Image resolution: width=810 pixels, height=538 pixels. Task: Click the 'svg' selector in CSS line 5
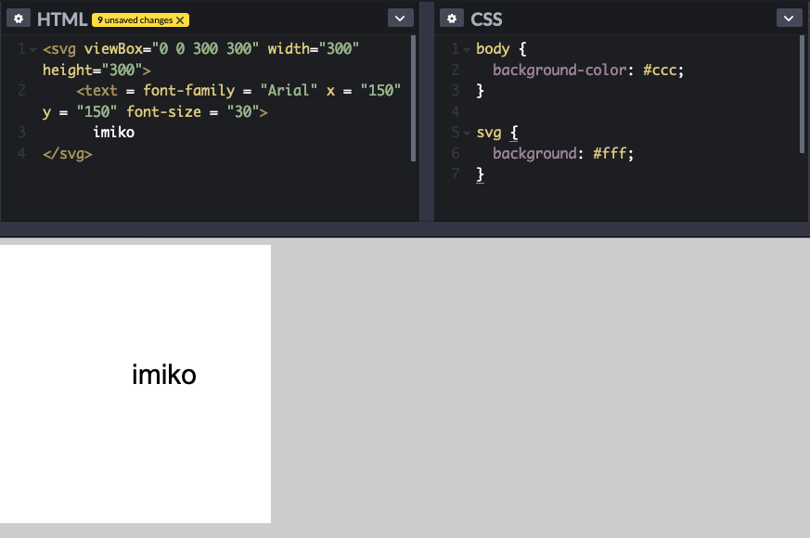[489, 132]
